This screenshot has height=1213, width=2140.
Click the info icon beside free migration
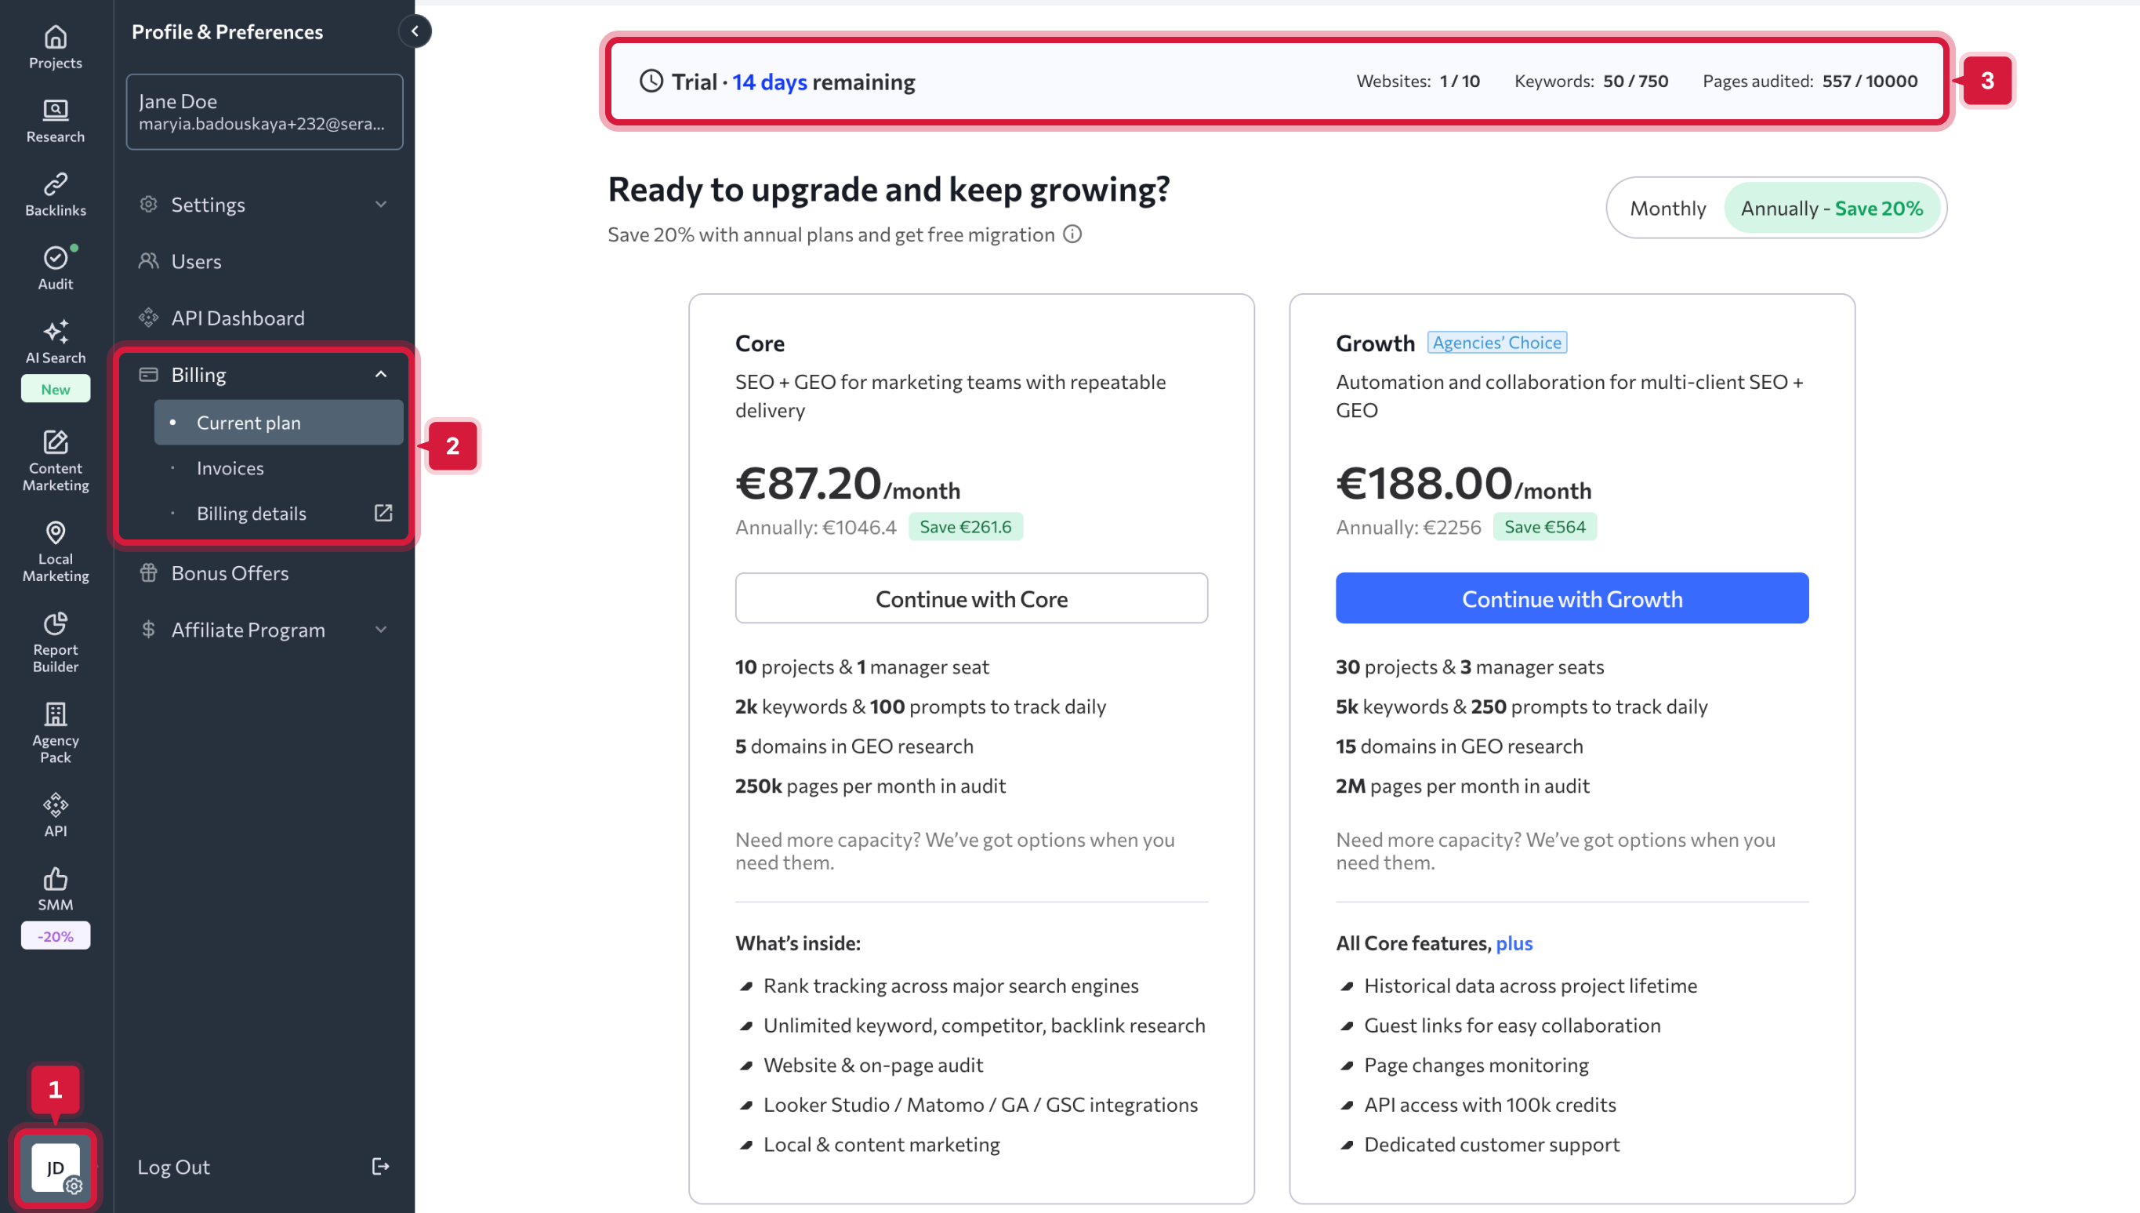point(1072,234)
